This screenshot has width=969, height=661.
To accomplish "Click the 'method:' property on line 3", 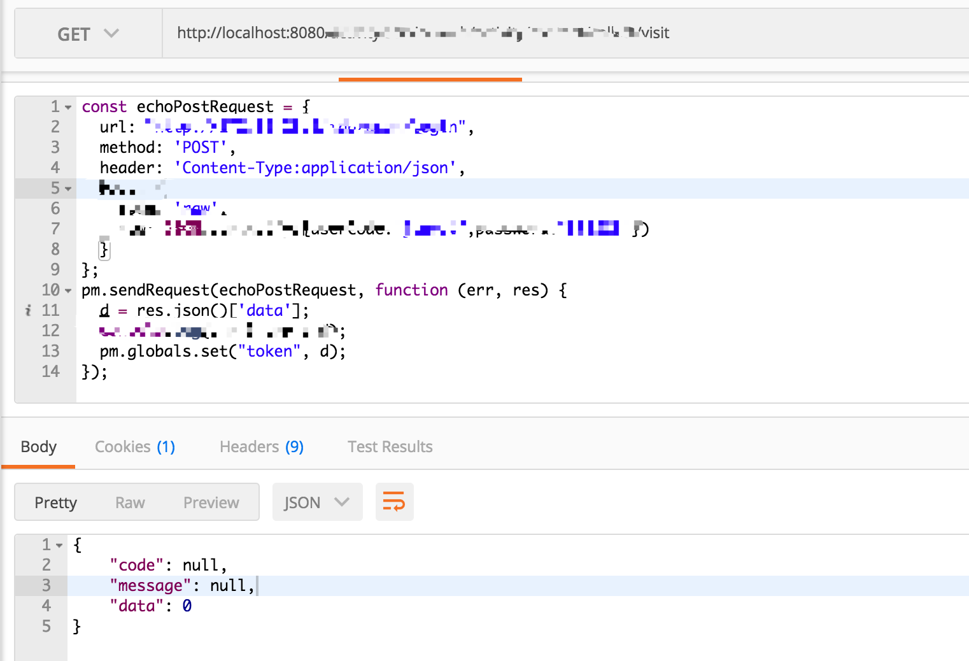I will pos(131,147).
